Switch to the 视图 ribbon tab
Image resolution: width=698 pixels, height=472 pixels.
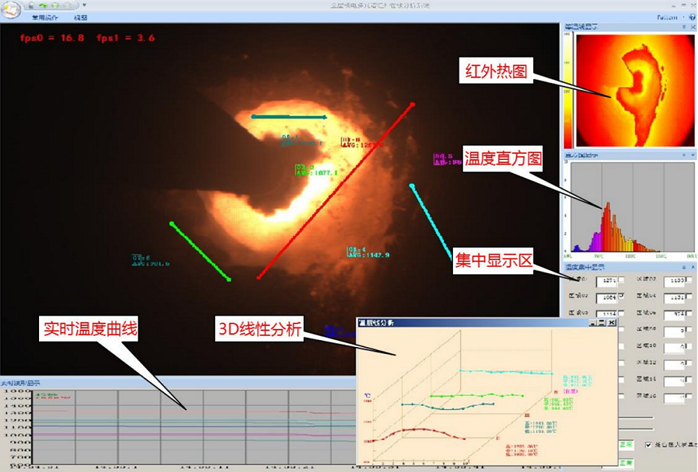click(81, 17)
